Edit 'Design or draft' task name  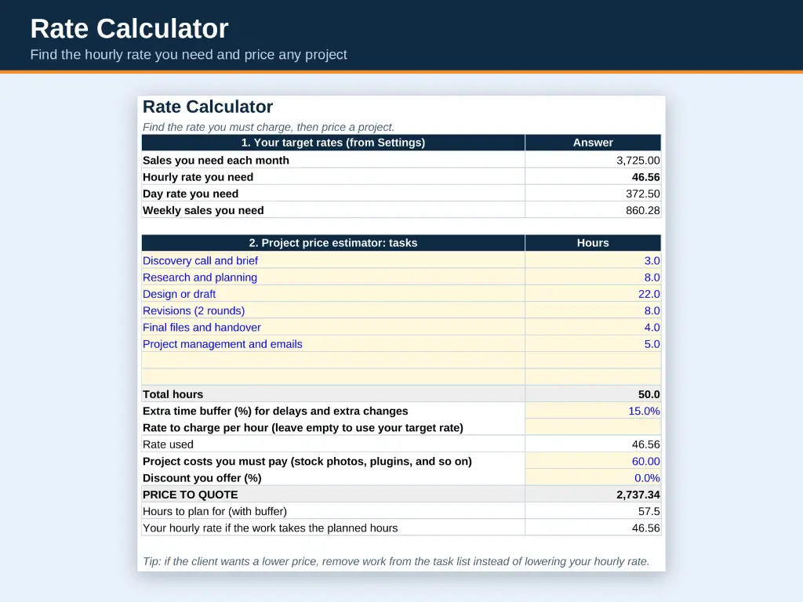point(332,294)
